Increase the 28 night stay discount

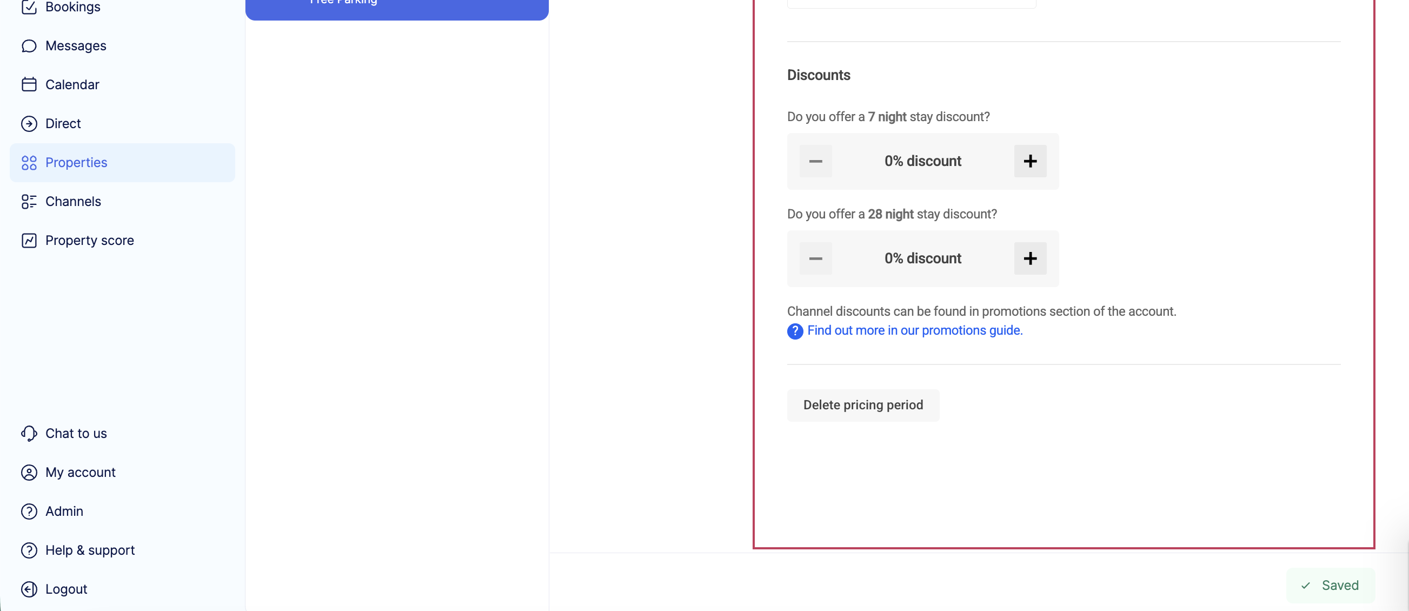click(x=1029, y=258)
